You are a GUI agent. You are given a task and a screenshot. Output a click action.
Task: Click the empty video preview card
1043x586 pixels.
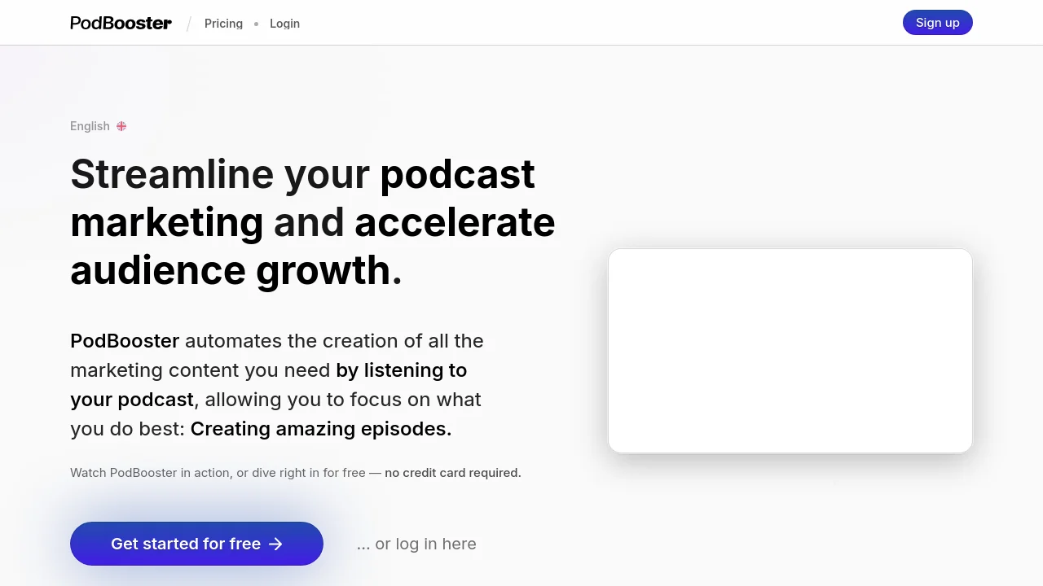click(x=790, y=351)
